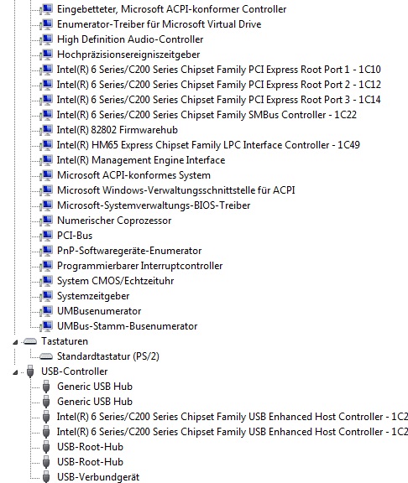Screen dimensions: 408x483
Task: Select the High Definition Audio-Controller entry
Action: pos(130,39)
